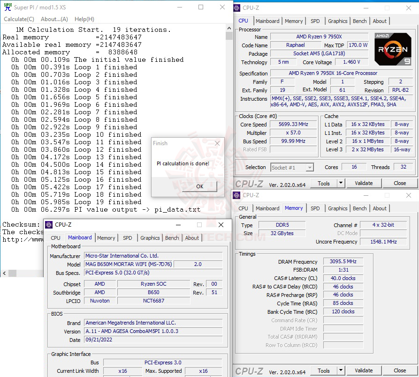Click Validate in the CPU-Z window

pyautogui.click(x=364, y=183)
